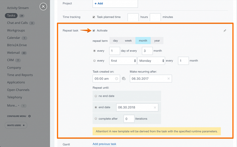Click Configure Menu link
Image resolution: width=237 pixels, height=147 pixels.
click(17, 116)
